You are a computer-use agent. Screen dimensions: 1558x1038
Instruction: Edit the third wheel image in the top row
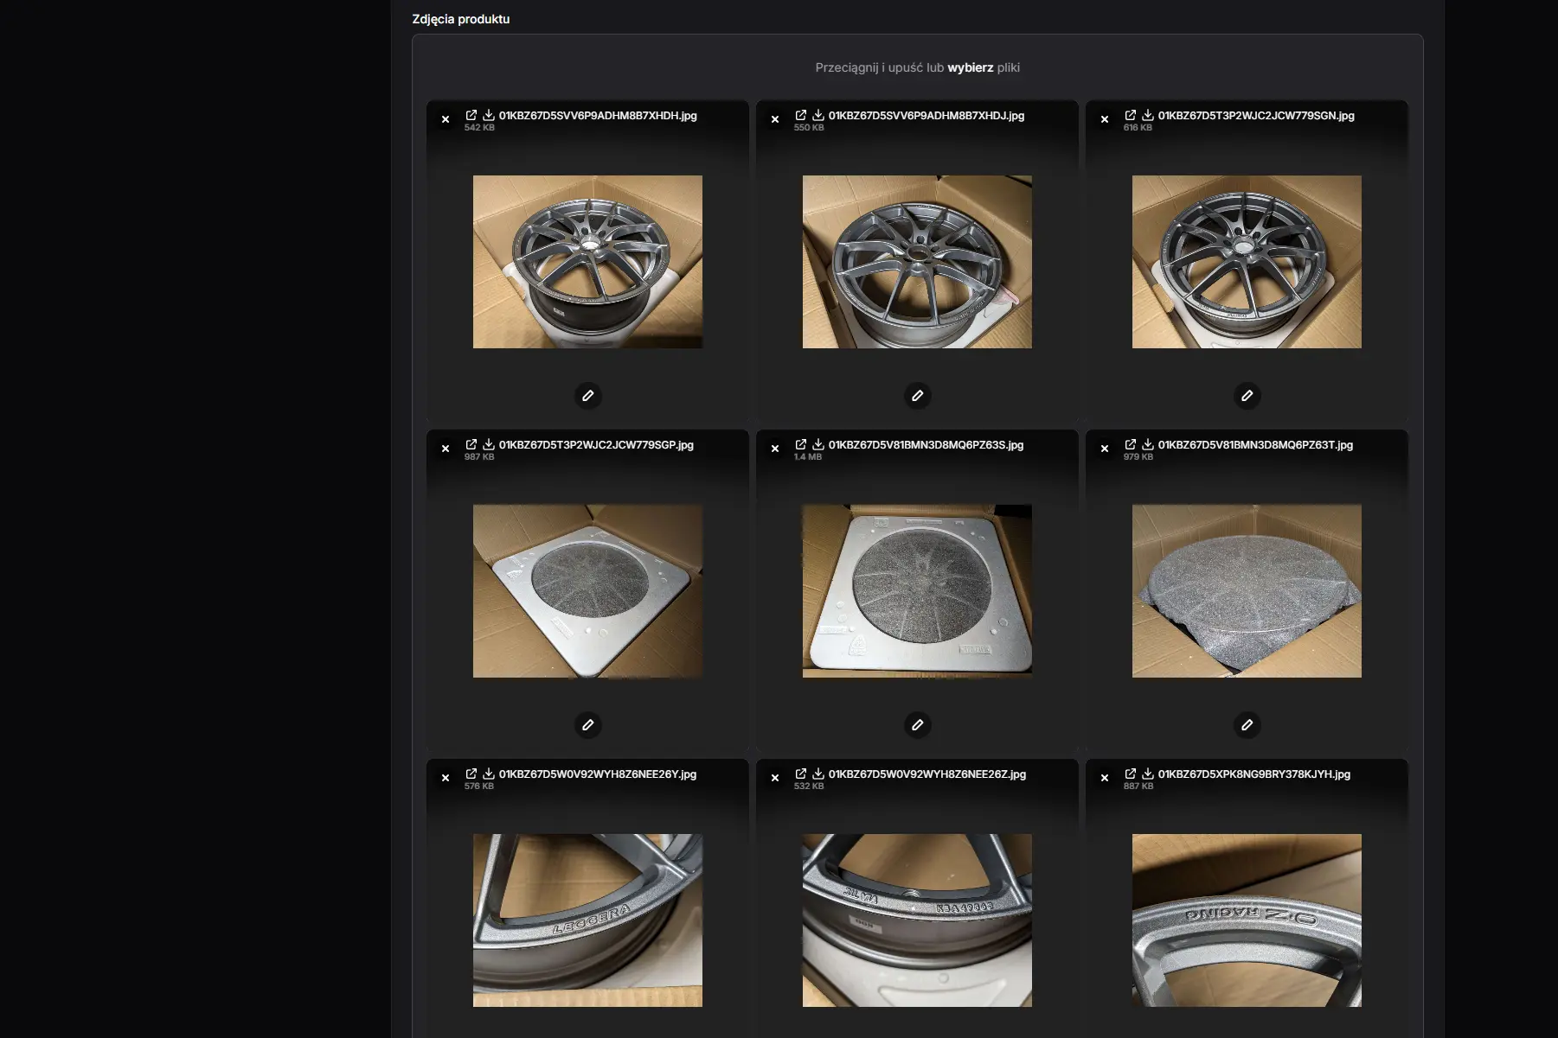coord(1247,396)
